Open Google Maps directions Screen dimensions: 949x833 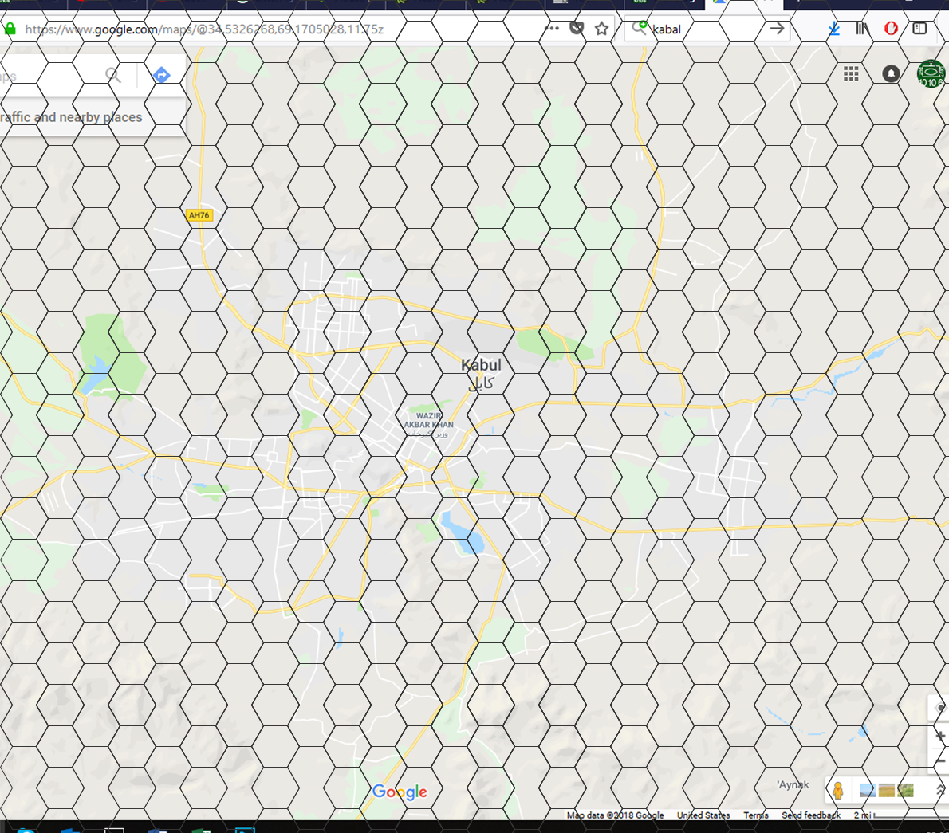(162, 75)
